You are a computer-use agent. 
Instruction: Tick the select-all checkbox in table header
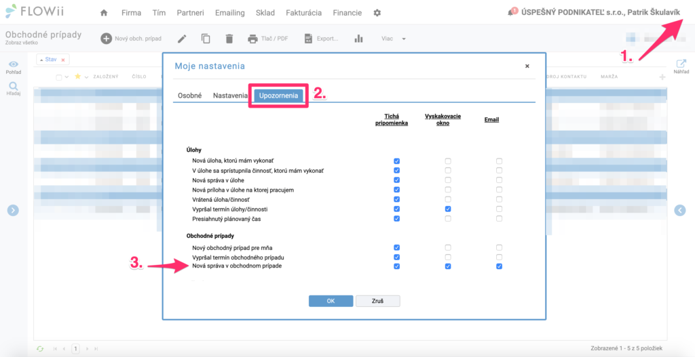tap(59, 77)
